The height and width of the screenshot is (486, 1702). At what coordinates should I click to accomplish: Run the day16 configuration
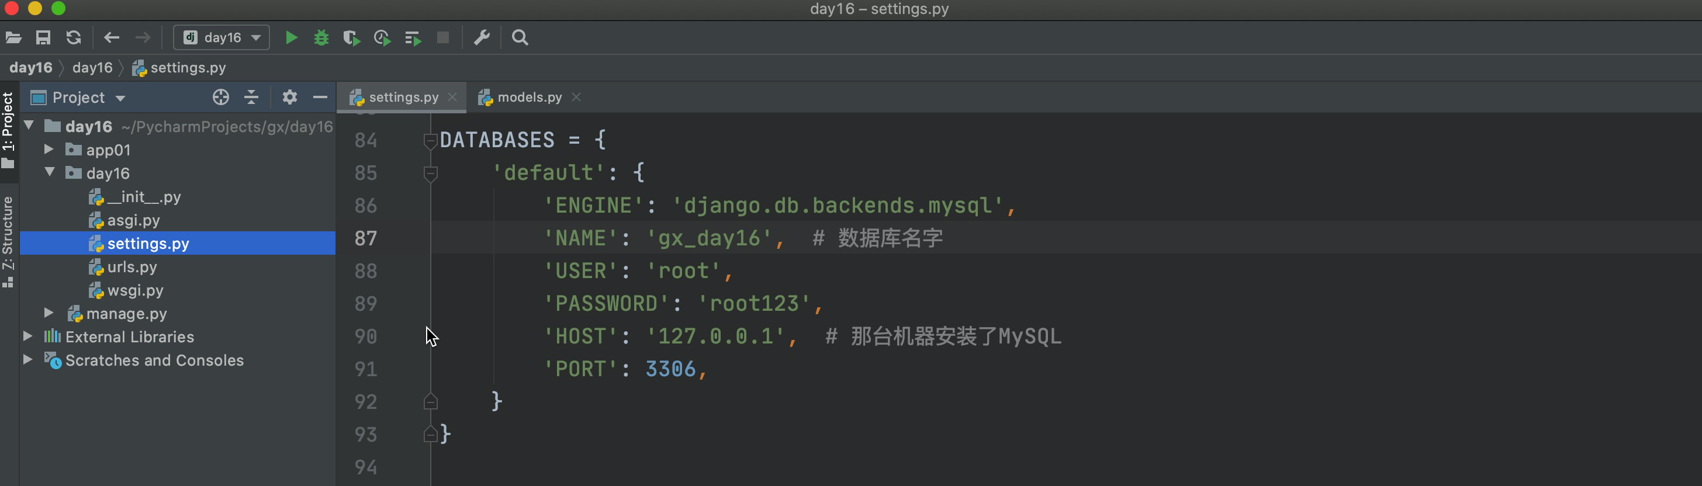[290, 37]
